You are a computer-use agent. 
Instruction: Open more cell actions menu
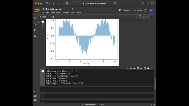tap(151, 69)
